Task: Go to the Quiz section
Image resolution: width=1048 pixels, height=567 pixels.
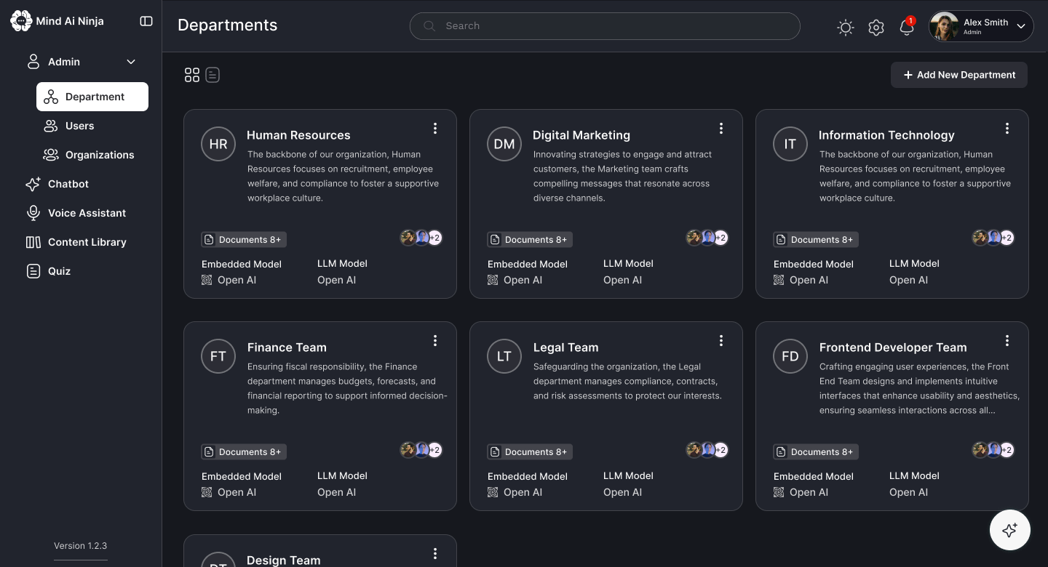Action: pos(48,271)
